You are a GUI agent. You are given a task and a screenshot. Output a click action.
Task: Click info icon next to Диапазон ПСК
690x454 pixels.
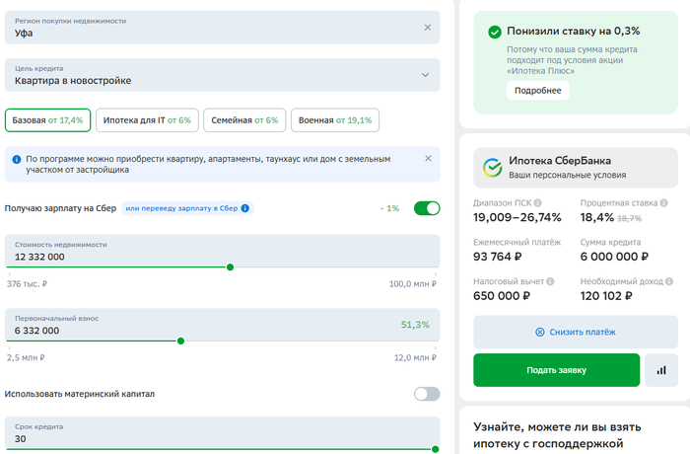537,203
